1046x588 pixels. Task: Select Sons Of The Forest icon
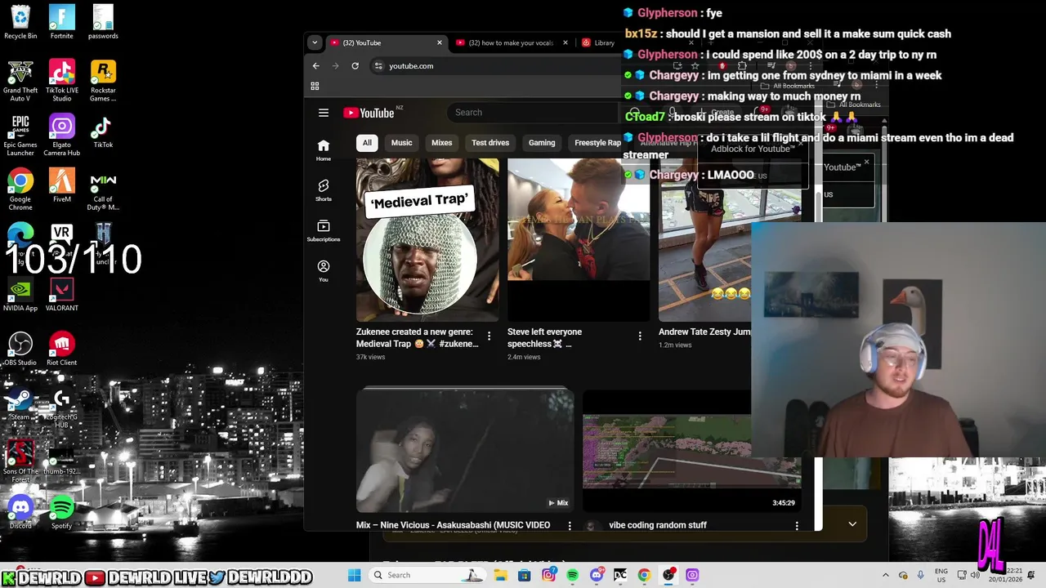20,461
